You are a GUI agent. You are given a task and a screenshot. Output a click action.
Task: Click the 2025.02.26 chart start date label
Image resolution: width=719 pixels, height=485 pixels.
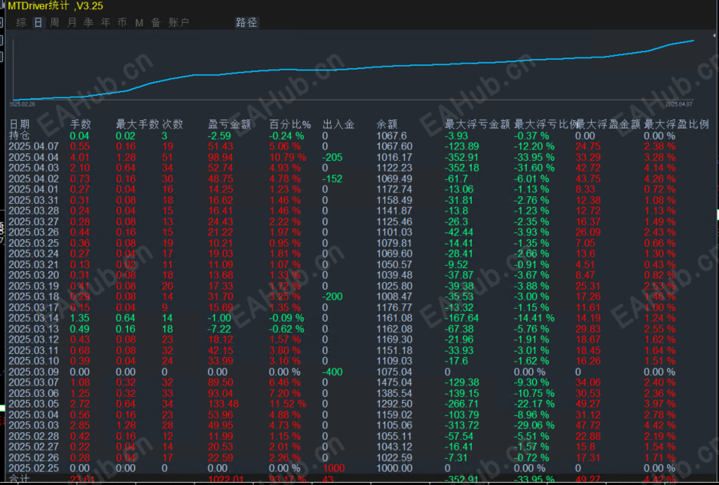[22, 104]
